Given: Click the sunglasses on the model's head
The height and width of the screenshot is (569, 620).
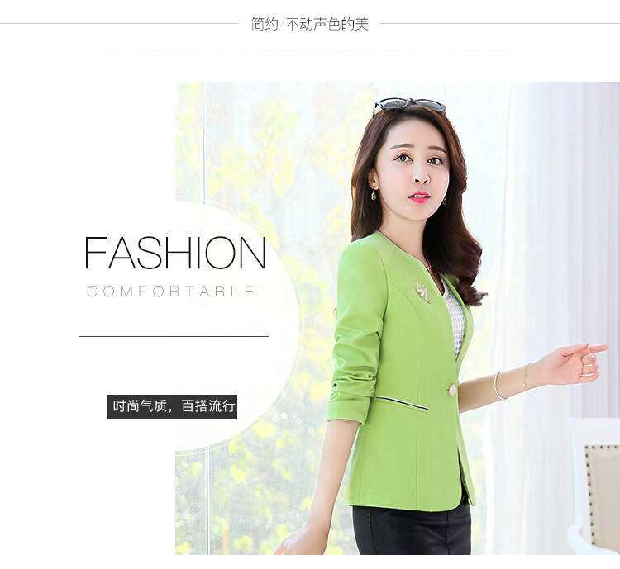Looking at the screenshot, I should pyautogui.click(x=409, y=106).
